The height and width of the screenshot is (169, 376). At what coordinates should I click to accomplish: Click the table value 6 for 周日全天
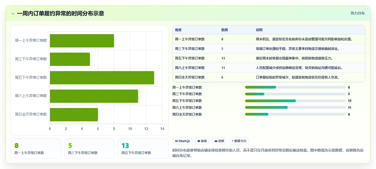[222, 77]
